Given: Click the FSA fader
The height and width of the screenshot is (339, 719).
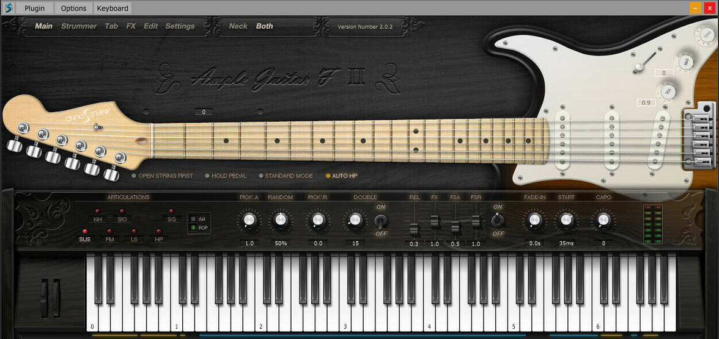Looking at the screenshot, I should coord(454,226).
